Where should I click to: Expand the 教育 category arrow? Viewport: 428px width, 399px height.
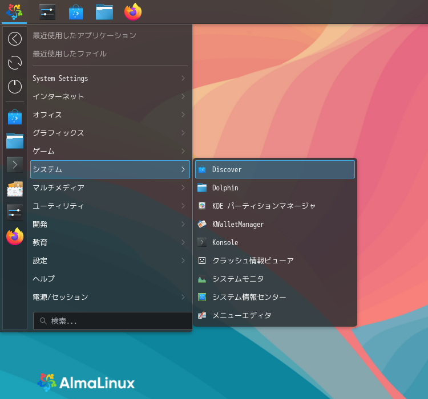tap(183, 242)
